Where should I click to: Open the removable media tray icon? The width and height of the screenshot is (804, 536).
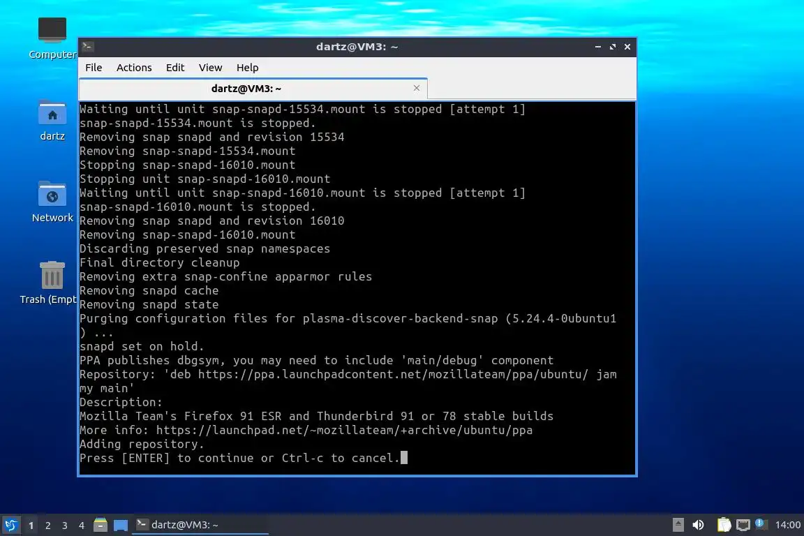click(x=678, y=525)
